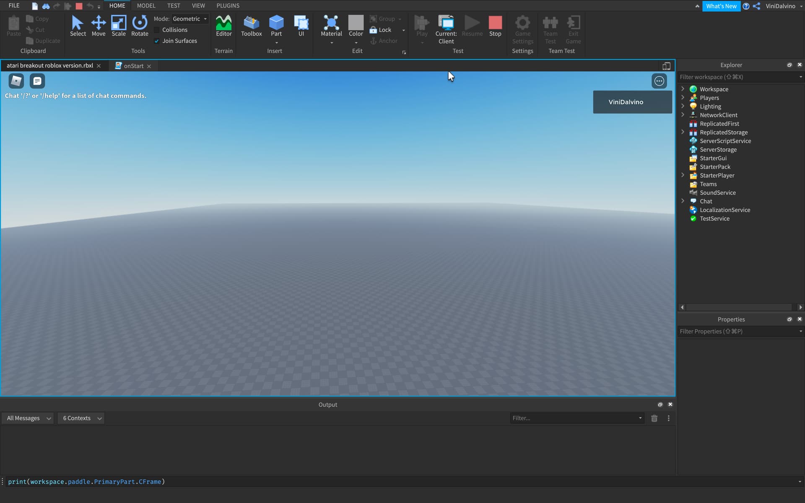The width and height of the screenshot is (805, 503).
Task: Expand the Lighting node in Explorer
Action: pos(683,106)
